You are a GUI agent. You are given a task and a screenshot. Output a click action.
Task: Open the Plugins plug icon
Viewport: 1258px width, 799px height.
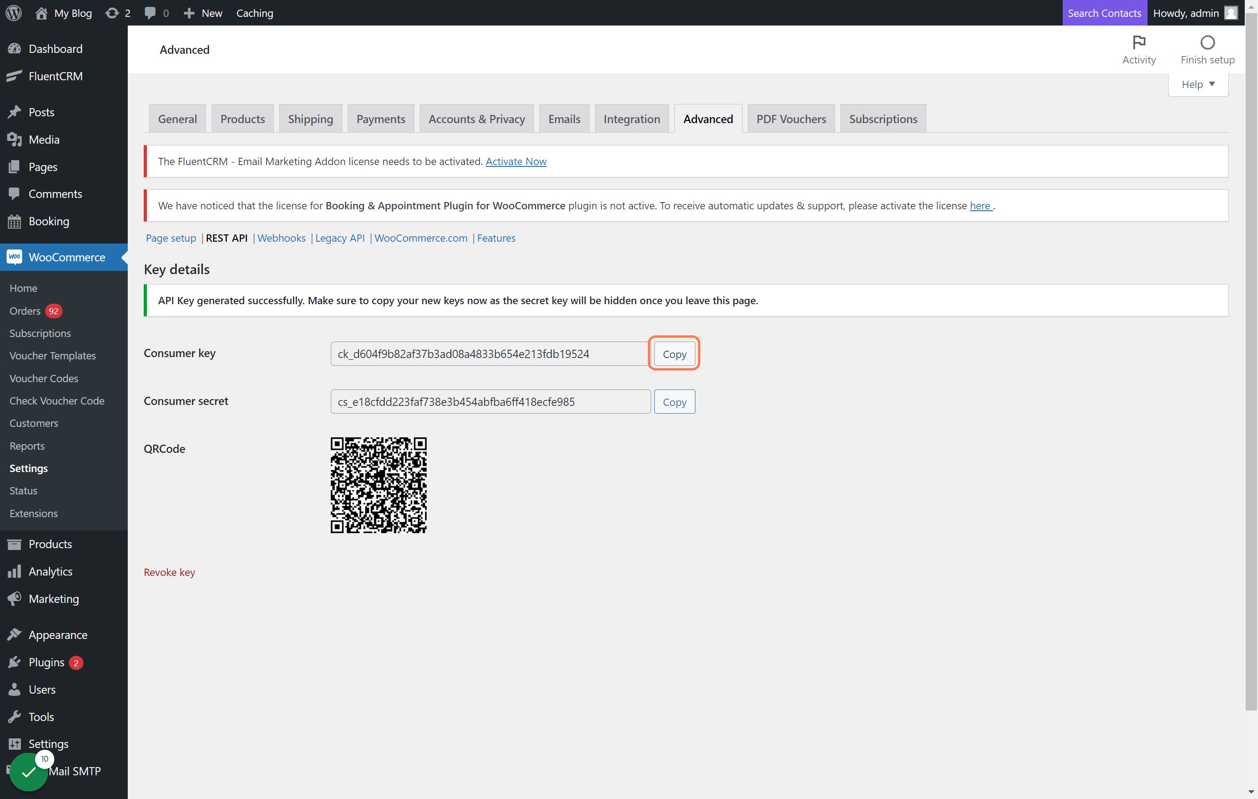coord(15,662)
